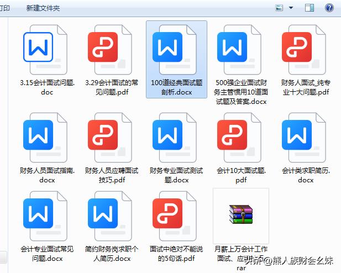Click the file name 3.15会计面试问题.doc
Viewport: 341px width, 273px height.
(47, 87)
